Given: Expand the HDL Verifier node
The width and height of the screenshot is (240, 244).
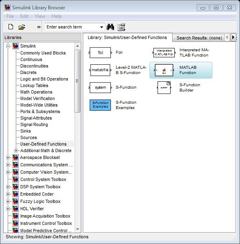Looking at the screenshot, I should click(x=8, y=209).
